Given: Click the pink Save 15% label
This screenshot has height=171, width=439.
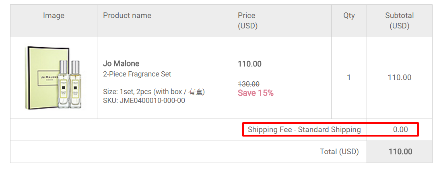Looking at the screenshot, I should (x=256, y=93).
